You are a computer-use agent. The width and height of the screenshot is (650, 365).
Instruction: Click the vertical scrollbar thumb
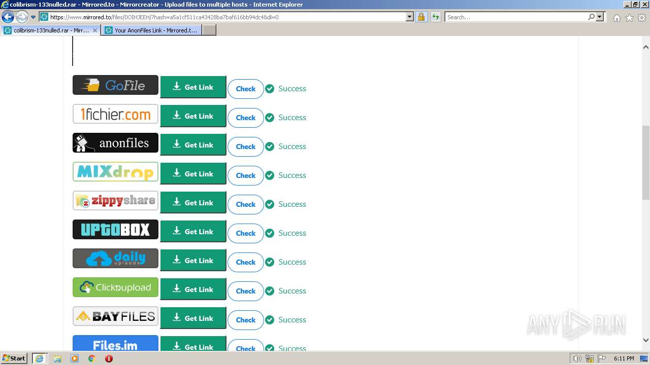(x=646, y=162)
